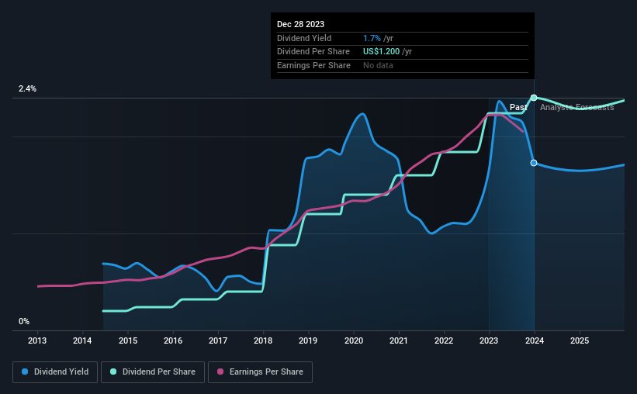Click the 2017 x-axis label
This screenshot has height=394, width=637.
218,340
